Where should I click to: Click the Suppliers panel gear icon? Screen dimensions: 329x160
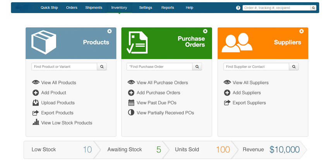(x=302, y=31)
